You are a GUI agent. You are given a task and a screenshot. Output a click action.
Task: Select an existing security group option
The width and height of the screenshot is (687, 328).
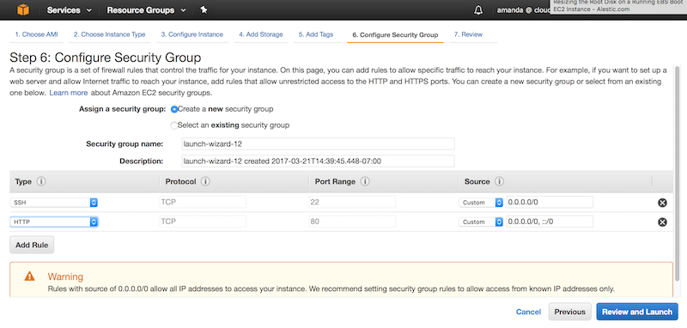pos(174,125)
